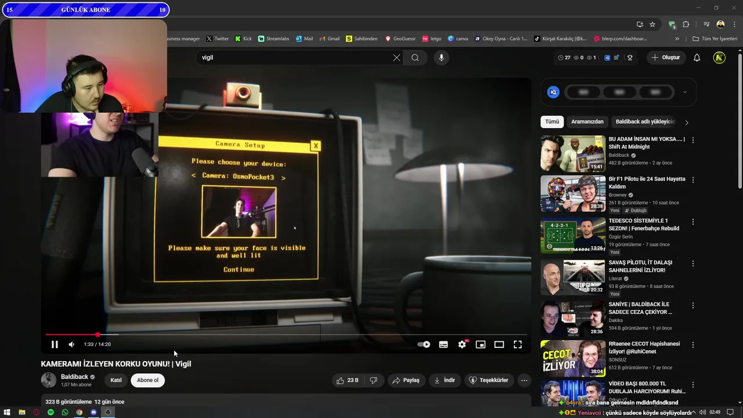Open options for SANİYE BALDİBACK video
This screenshot has width=743, height=418.
(x=692, y=305)
